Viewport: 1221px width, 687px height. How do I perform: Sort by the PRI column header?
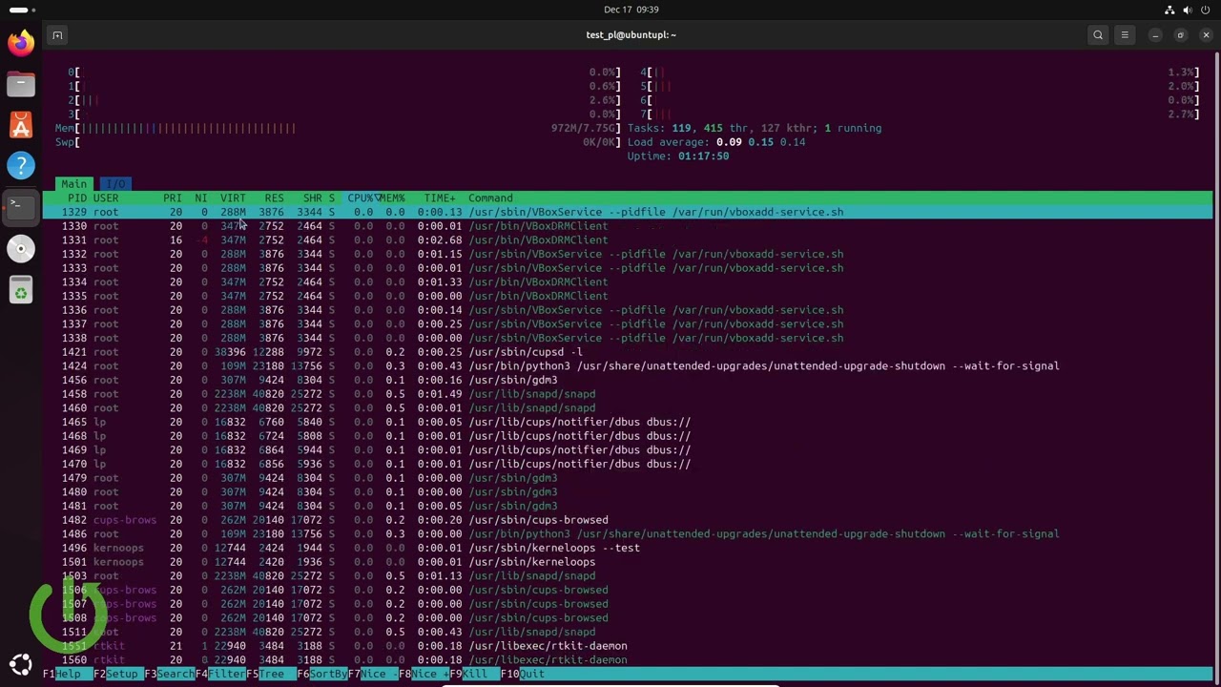pos(173,198)
